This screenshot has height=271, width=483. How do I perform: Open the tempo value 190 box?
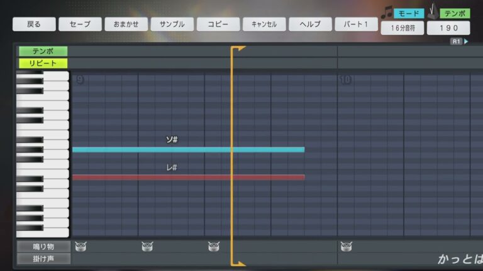[x=448, y=28]
